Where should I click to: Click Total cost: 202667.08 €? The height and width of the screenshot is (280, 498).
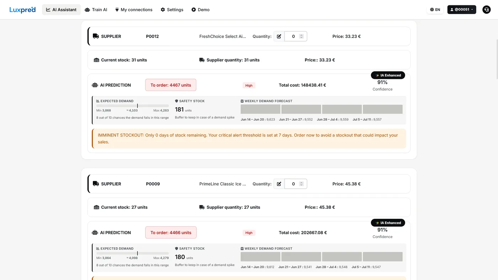[303, 233]
